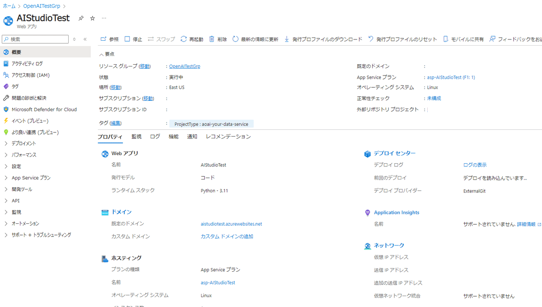Viewport: 542px width, 307px height.
Task: Click 編集 link next to タグ
Action: click(116, 123)
